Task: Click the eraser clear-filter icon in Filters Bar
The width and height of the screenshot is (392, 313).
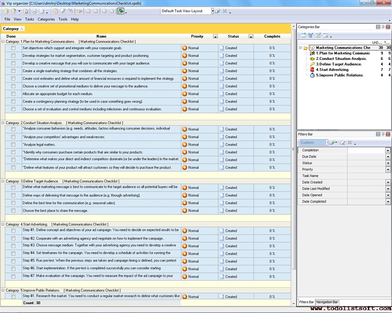Action: click(x=343, y=143)
